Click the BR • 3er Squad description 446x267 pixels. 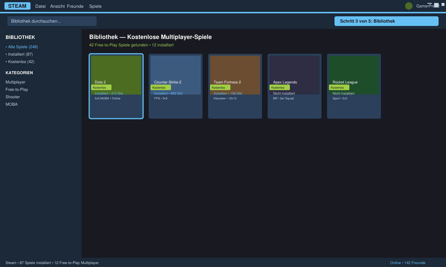(x=283, y=98)
